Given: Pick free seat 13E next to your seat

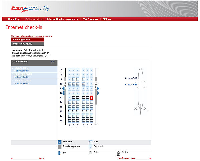Looking at the screenshot, I should pos(87,98).
